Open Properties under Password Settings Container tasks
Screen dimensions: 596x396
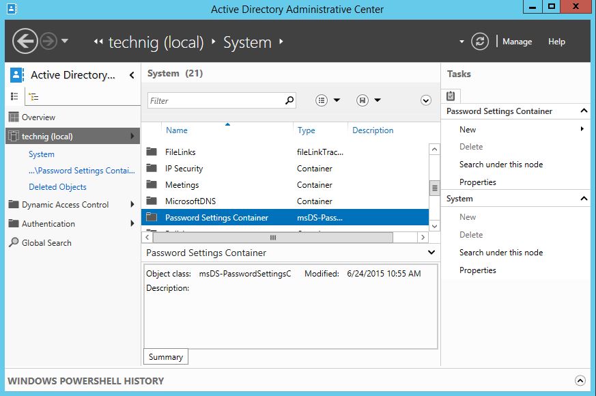click(x=477, y=182)
